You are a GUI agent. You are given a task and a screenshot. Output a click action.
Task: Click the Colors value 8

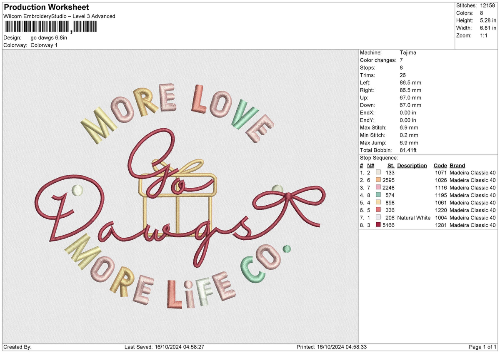[482, 13]
